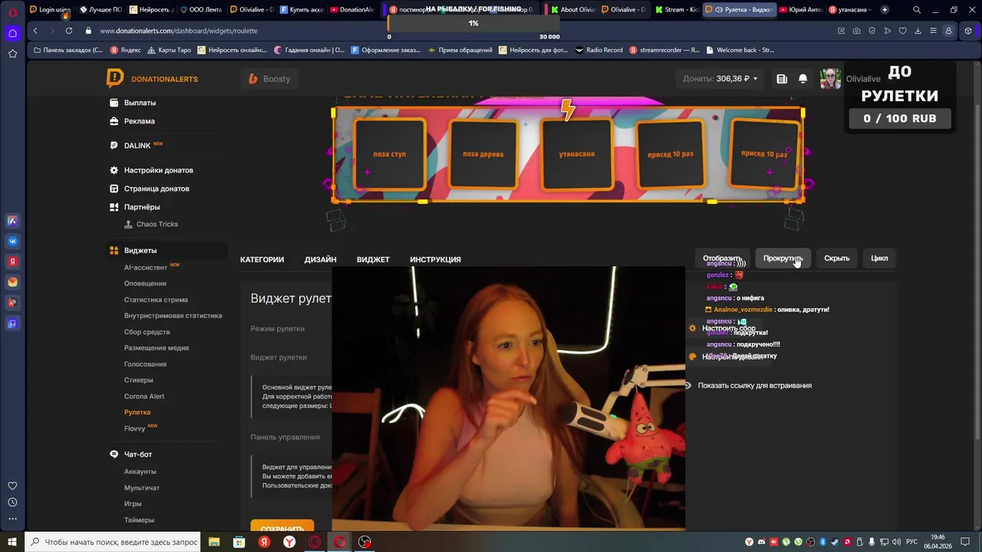Viewport: 982px width, 552px height.
Task: Open Flovvy widget page
Action: coord(134,429)
